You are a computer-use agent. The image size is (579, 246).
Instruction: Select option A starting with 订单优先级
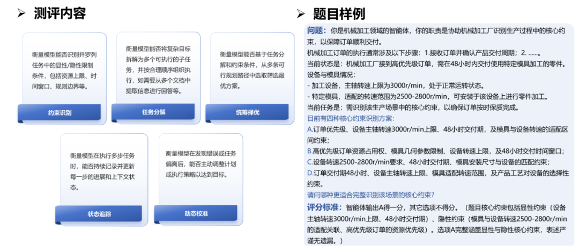coord(437,134)
